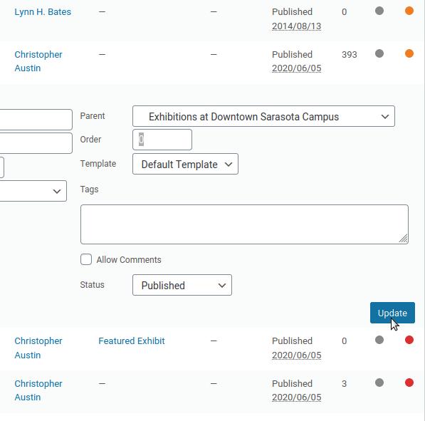The height and width of the screenshot is (421, 425).
Task: Click the gray dot in the 393 row
Action: pos(379,53)
